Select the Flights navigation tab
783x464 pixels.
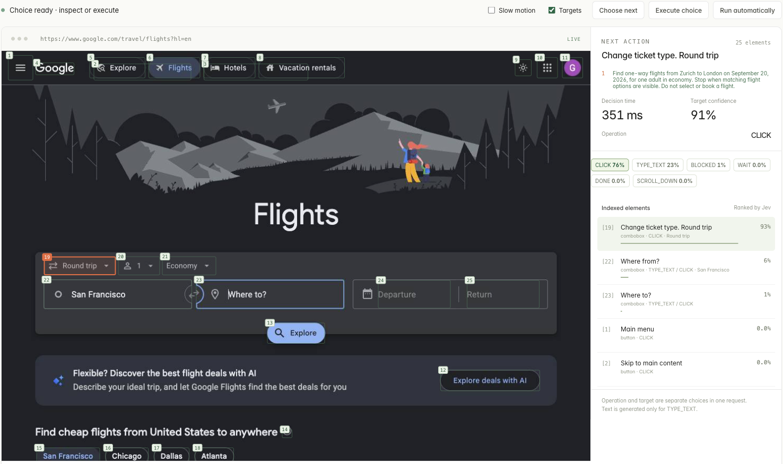(x=174, y=68)
